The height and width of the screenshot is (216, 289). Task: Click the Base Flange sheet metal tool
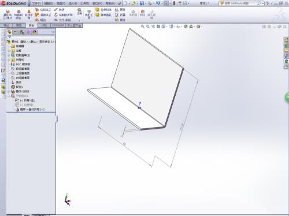click(8, 14)
